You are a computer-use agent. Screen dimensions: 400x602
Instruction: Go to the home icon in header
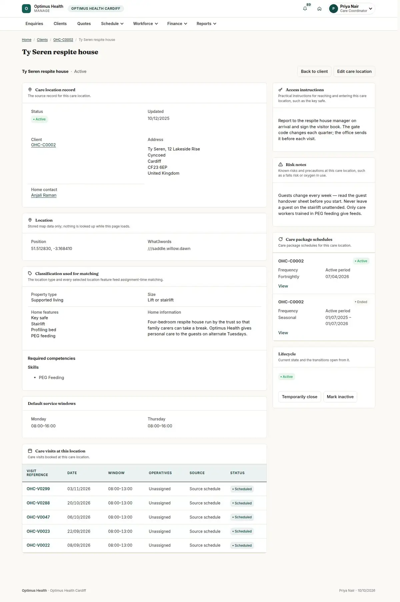[x=319, y=9]
